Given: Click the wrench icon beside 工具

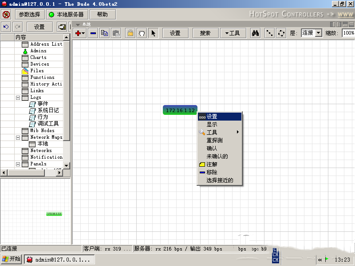Looking at the screenshot, I should point(202,132).
